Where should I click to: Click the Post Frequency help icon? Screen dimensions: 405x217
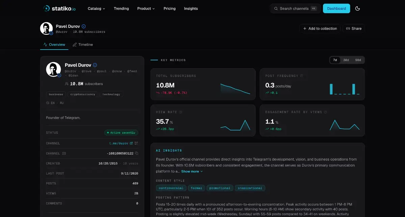point(302,76)
